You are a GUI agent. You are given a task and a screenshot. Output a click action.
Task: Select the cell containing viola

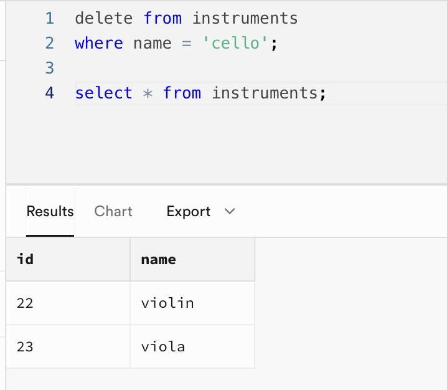[x=163, y=346]
